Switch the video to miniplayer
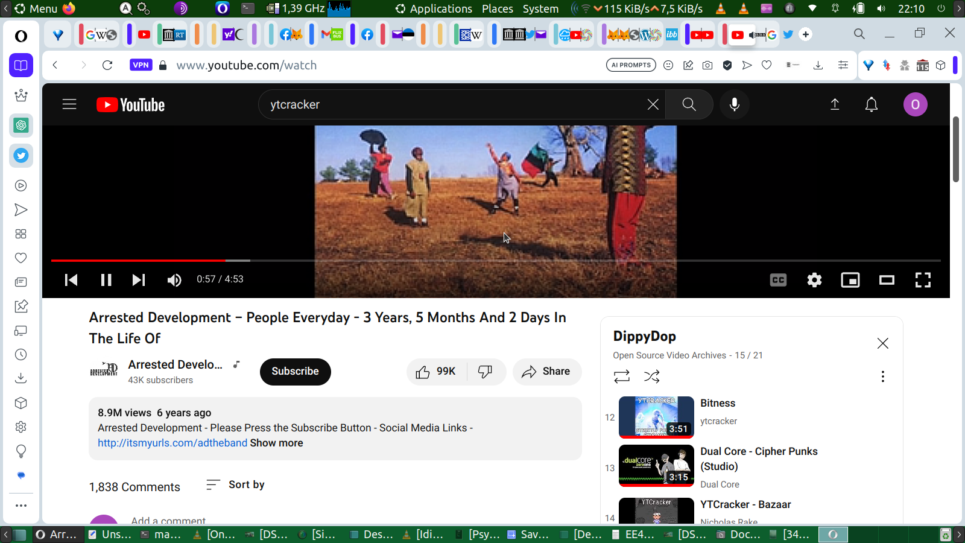This screenshot has width=965, height=543. click(x=850, y=280)
